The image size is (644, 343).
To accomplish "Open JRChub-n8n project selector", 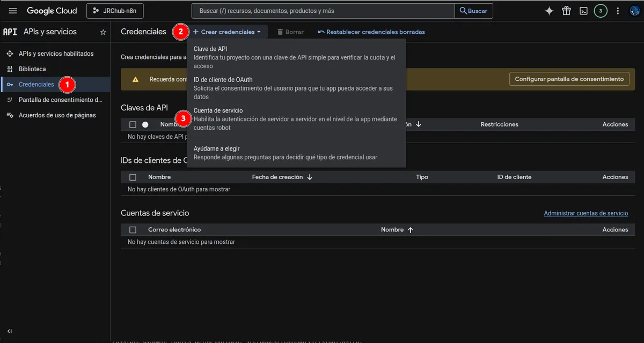I will [x=115, y=11].
